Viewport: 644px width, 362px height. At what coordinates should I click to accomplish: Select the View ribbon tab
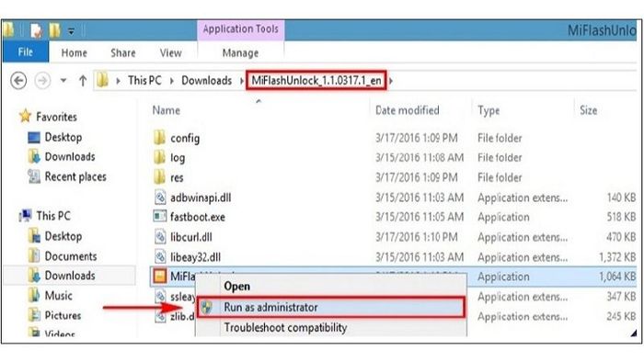pyautogui.click(x=170, y=53)
